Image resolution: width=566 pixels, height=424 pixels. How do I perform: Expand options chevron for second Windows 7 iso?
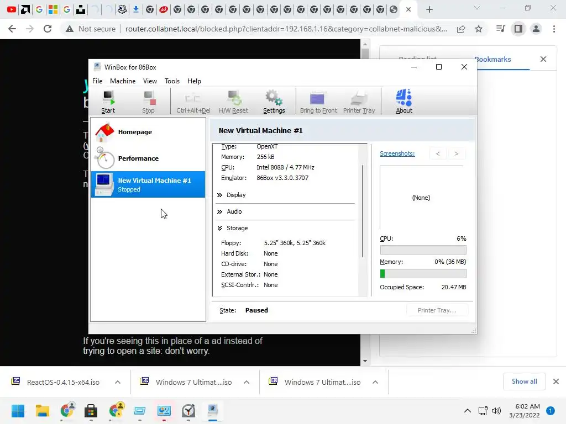pos(375,382)
